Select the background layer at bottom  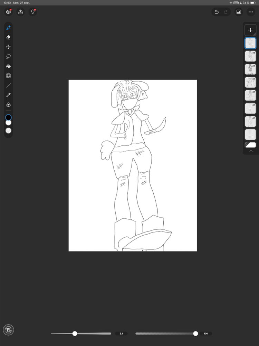pos(250,145)
